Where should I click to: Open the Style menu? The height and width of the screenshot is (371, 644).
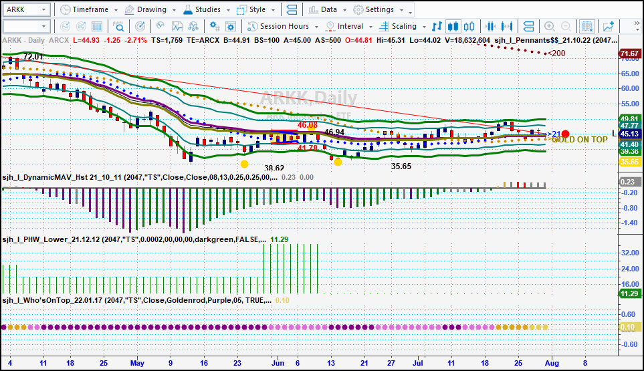coord(256,9)
